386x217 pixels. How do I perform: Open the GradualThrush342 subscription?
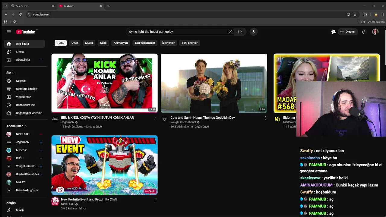[24, 174]
